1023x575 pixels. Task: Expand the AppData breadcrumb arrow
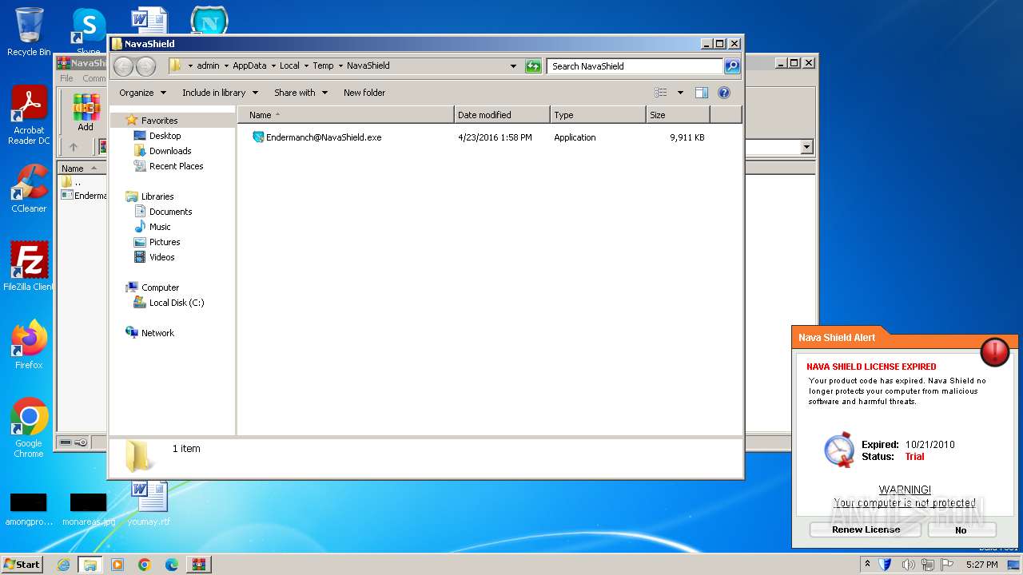click(273, 66)
